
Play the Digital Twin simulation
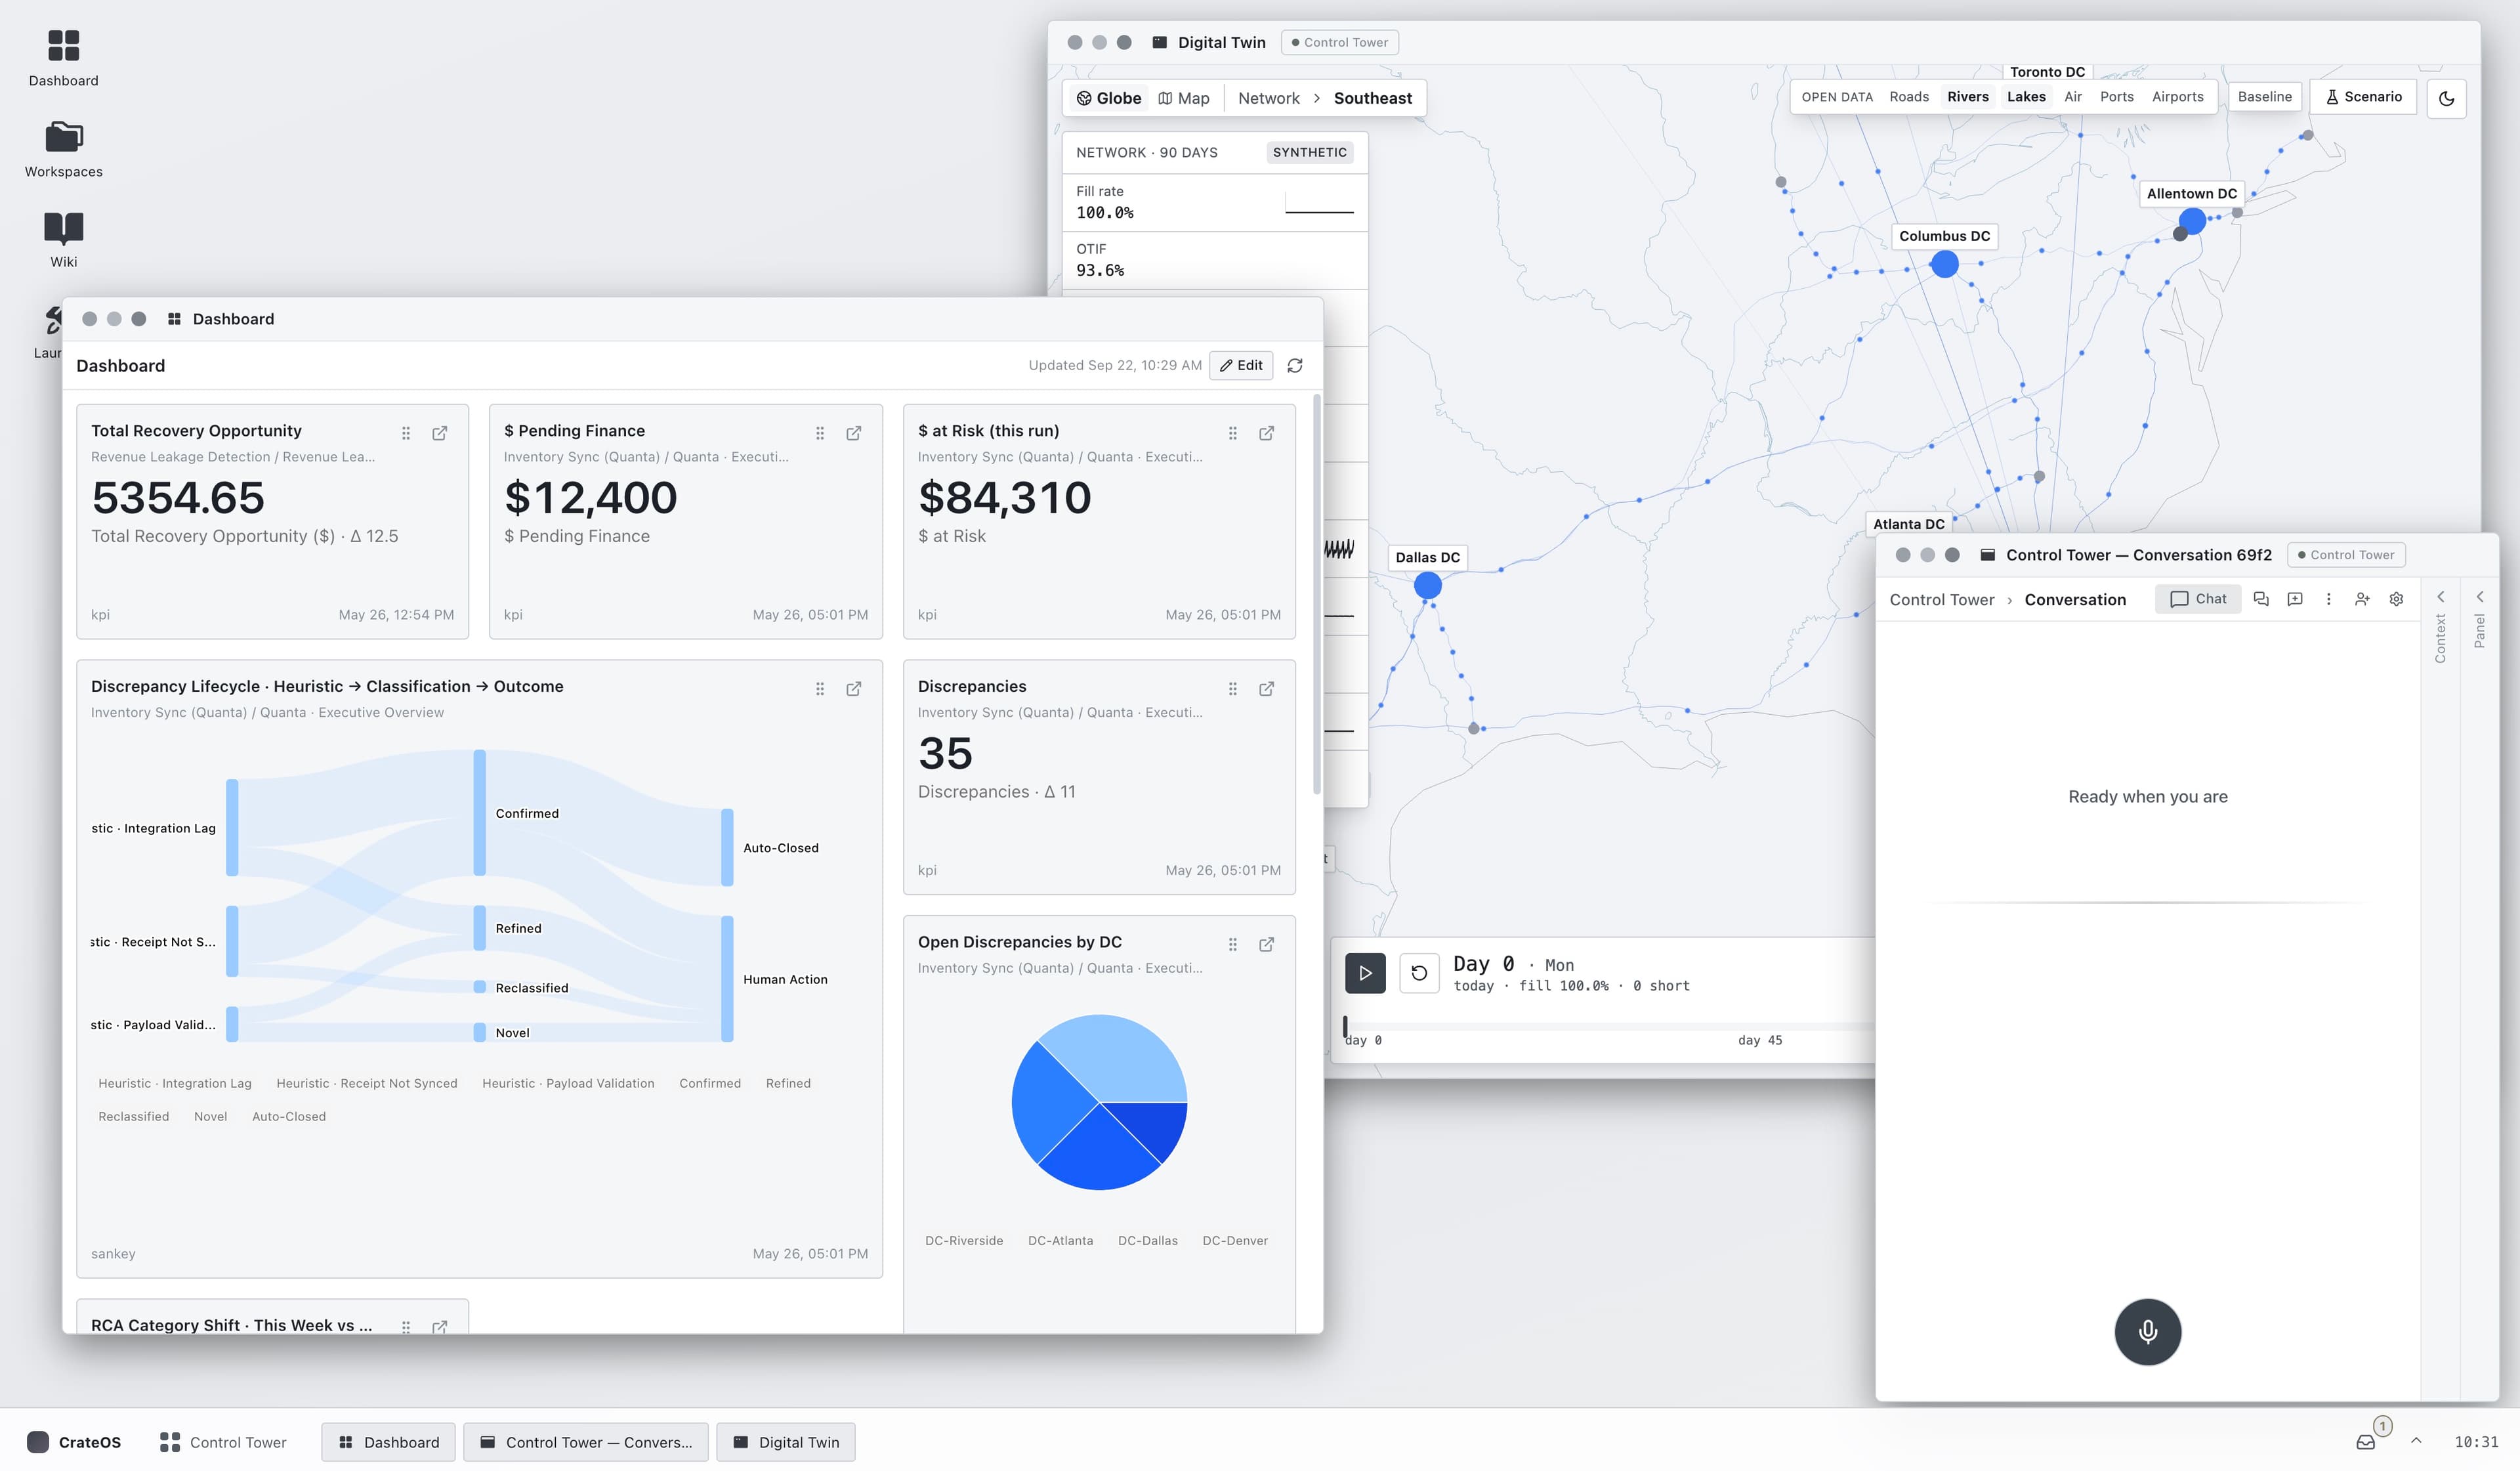click(x=1365, y=973)
